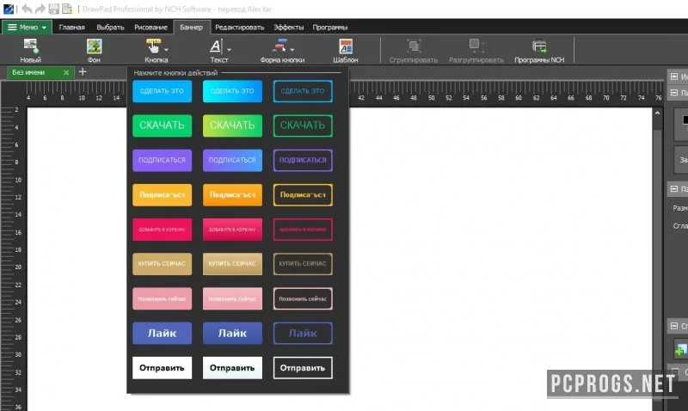Open the Кнопка dropdown arrow
This screenshot has height=411, width=688.
(166, 50)
